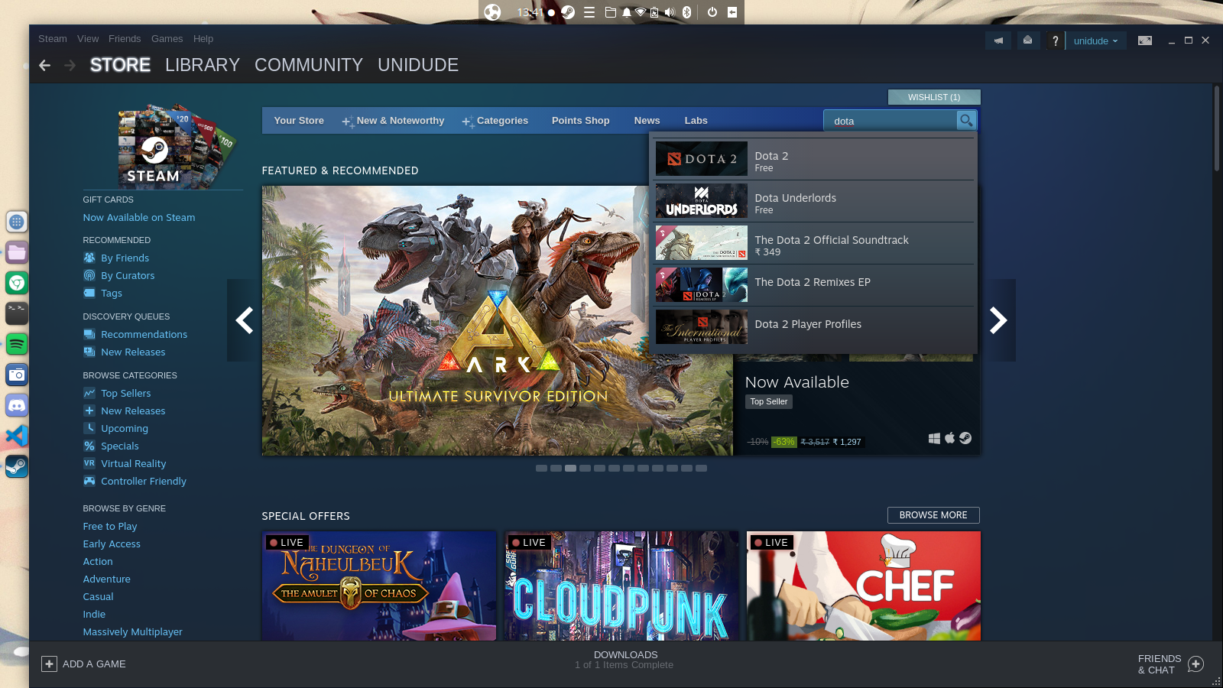Go forward with the right arrow icon
Image resolution: width=1223 pixels, height=688 pixels.
tap(70, 66)
